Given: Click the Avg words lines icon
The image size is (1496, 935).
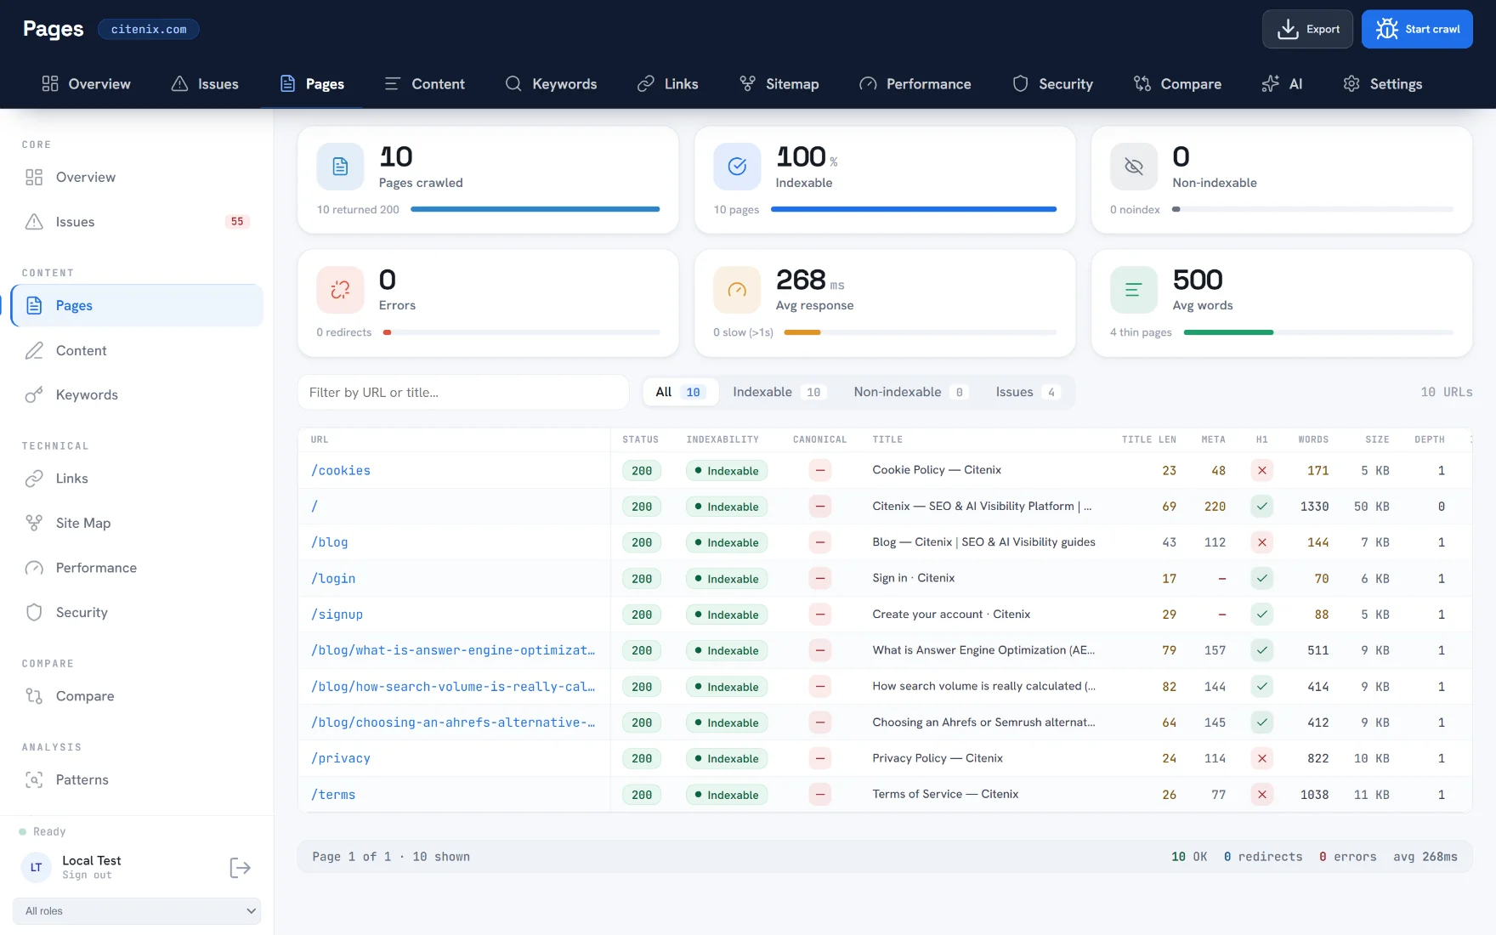Looking at the screenshot, I should click(1134, 290).
